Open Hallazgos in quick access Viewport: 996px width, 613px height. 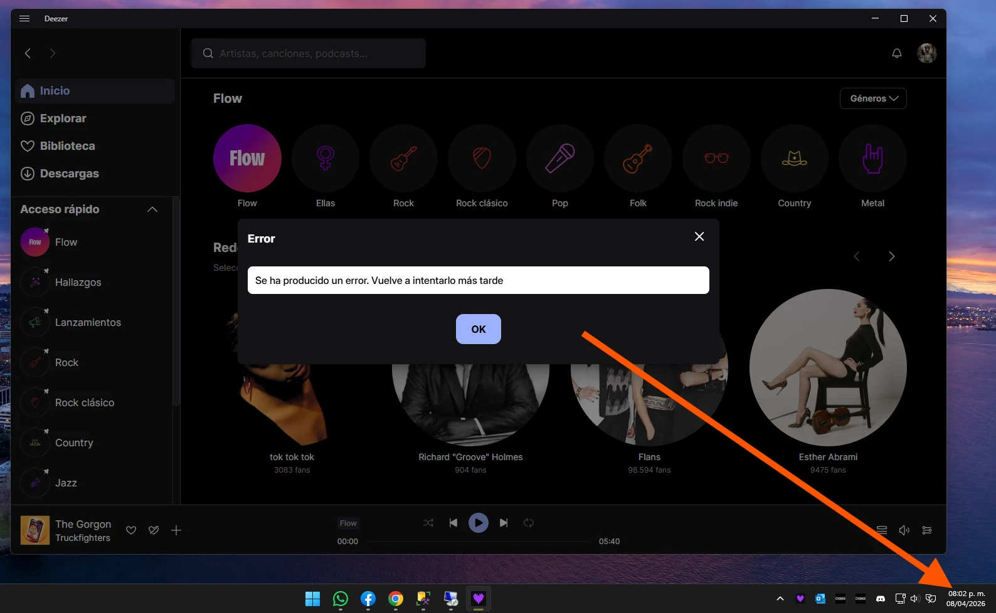[x=78, y=282]
